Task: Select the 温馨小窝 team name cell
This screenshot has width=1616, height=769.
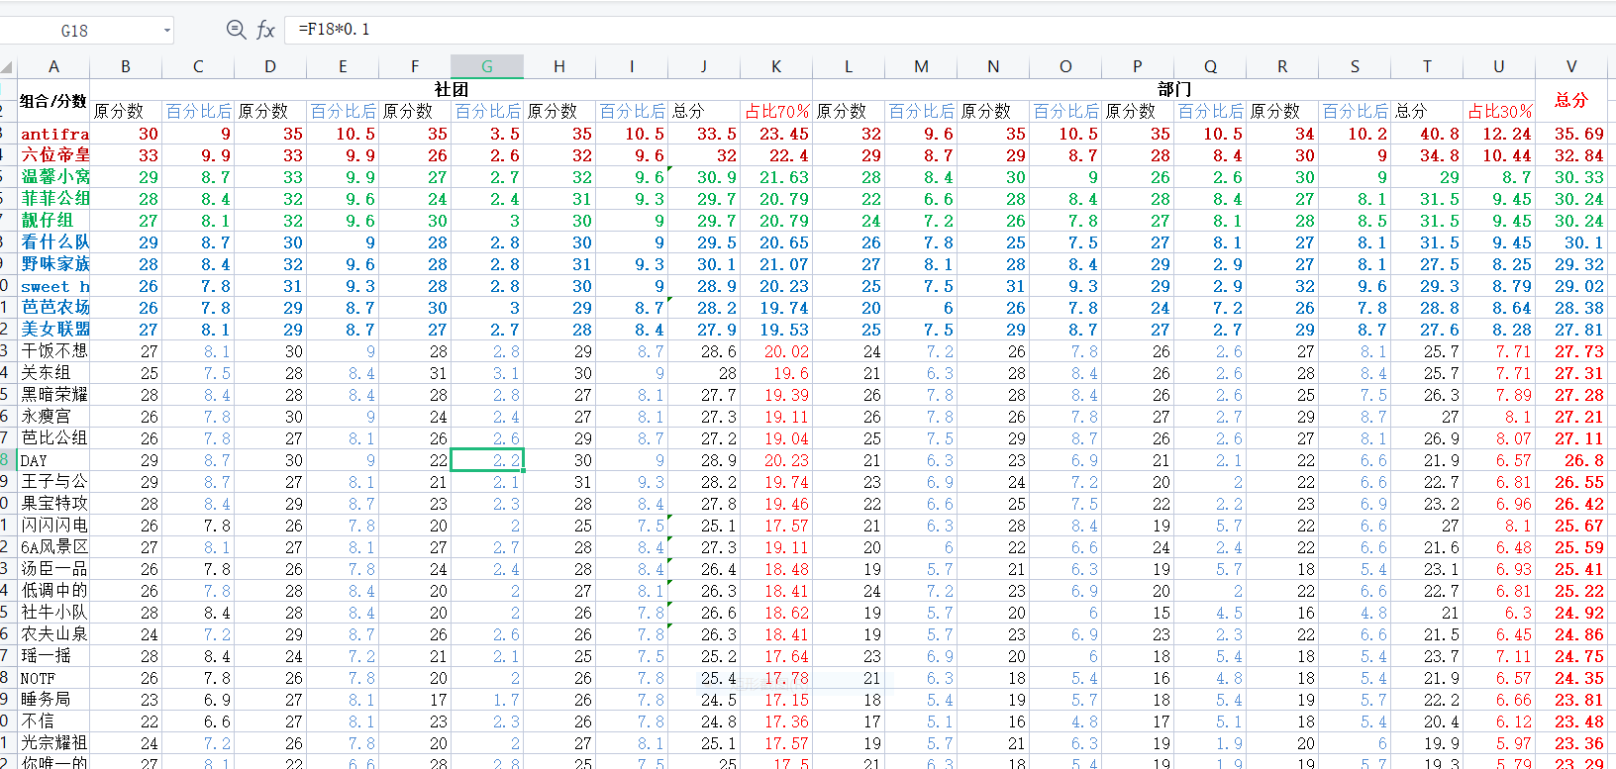Action: (53, 177)
